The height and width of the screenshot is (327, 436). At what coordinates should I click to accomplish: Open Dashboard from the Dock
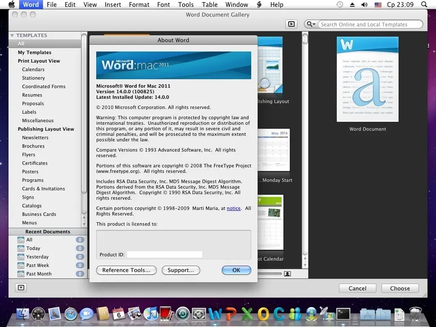point(38,314)
